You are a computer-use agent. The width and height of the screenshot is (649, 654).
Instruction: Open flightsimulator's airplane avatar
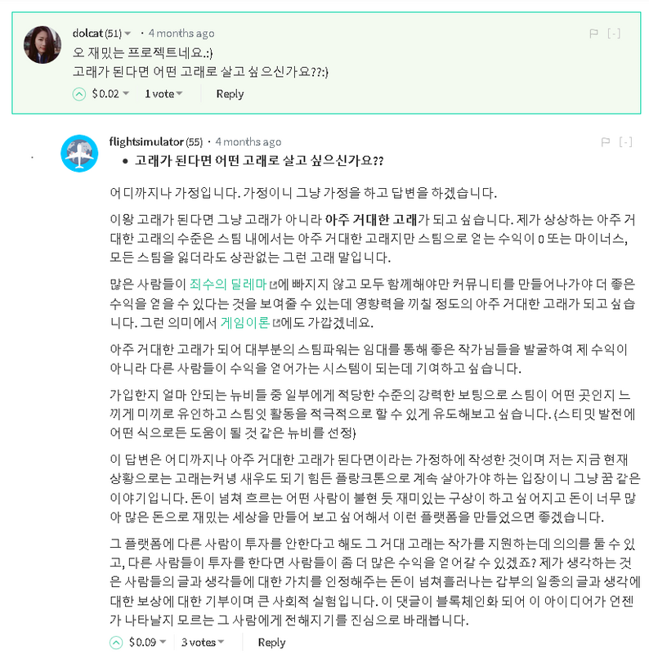click(79, 153)
